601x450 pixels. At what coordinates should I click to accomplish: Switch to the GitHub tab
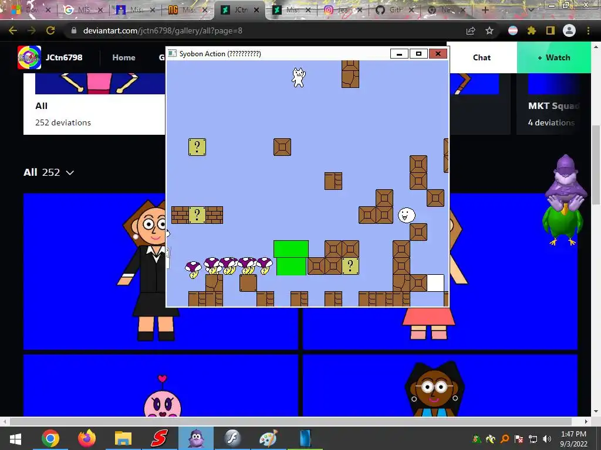coord(395,10)
